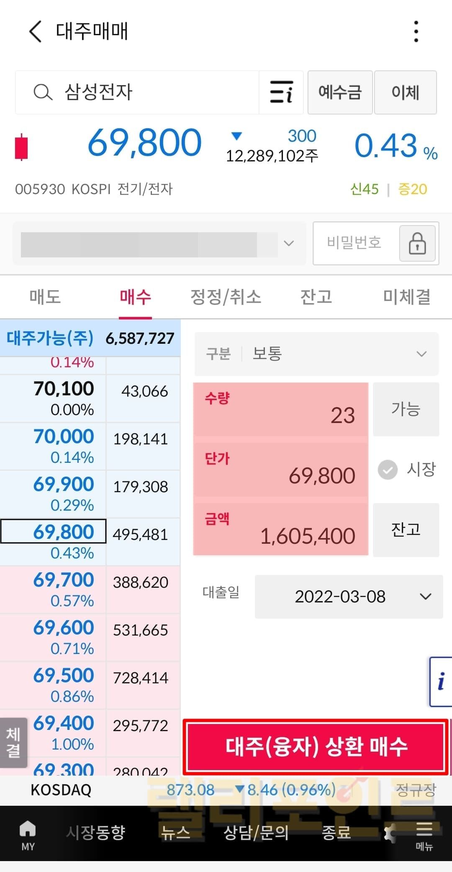452x872 pixels.
Task: Open the three-dot overflow menu
Action: tap(416, 31)
